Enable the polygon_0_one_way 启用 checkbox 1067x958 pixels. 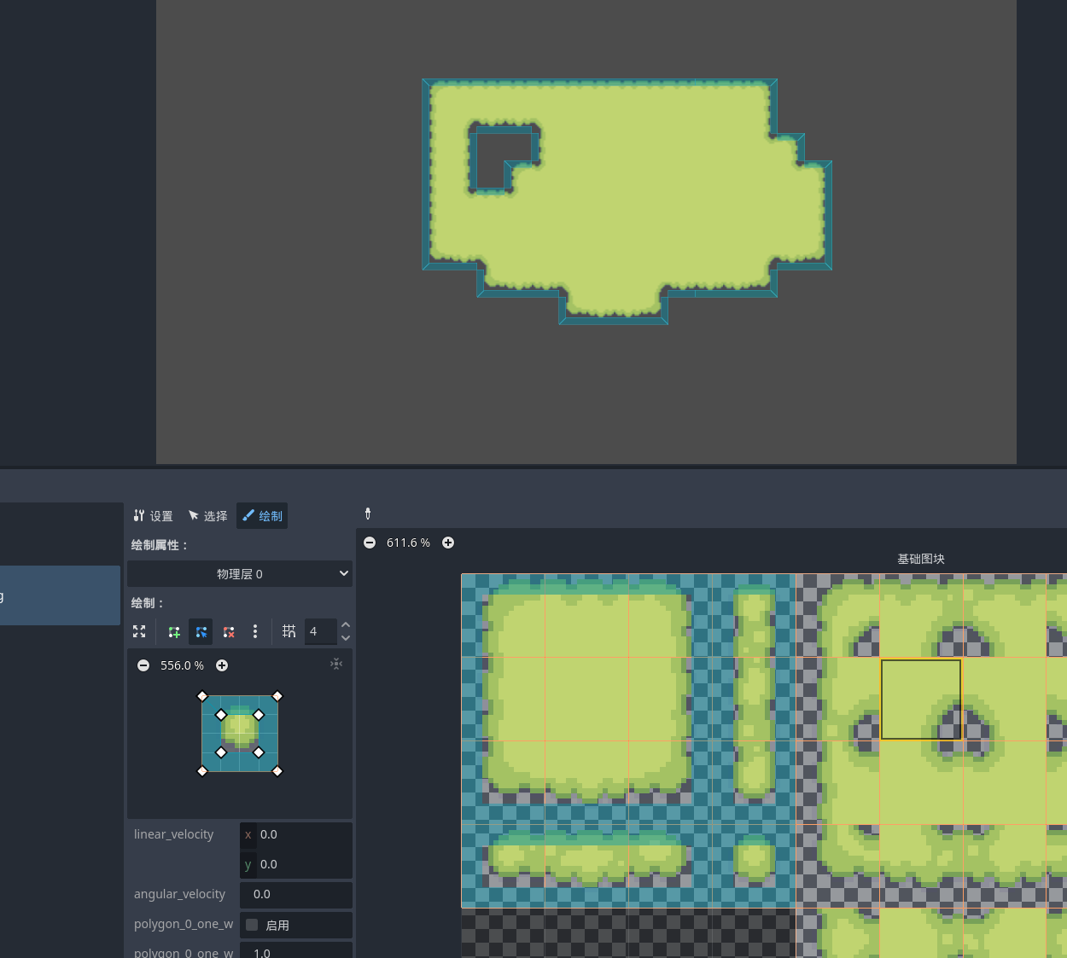tap(252, 925)
